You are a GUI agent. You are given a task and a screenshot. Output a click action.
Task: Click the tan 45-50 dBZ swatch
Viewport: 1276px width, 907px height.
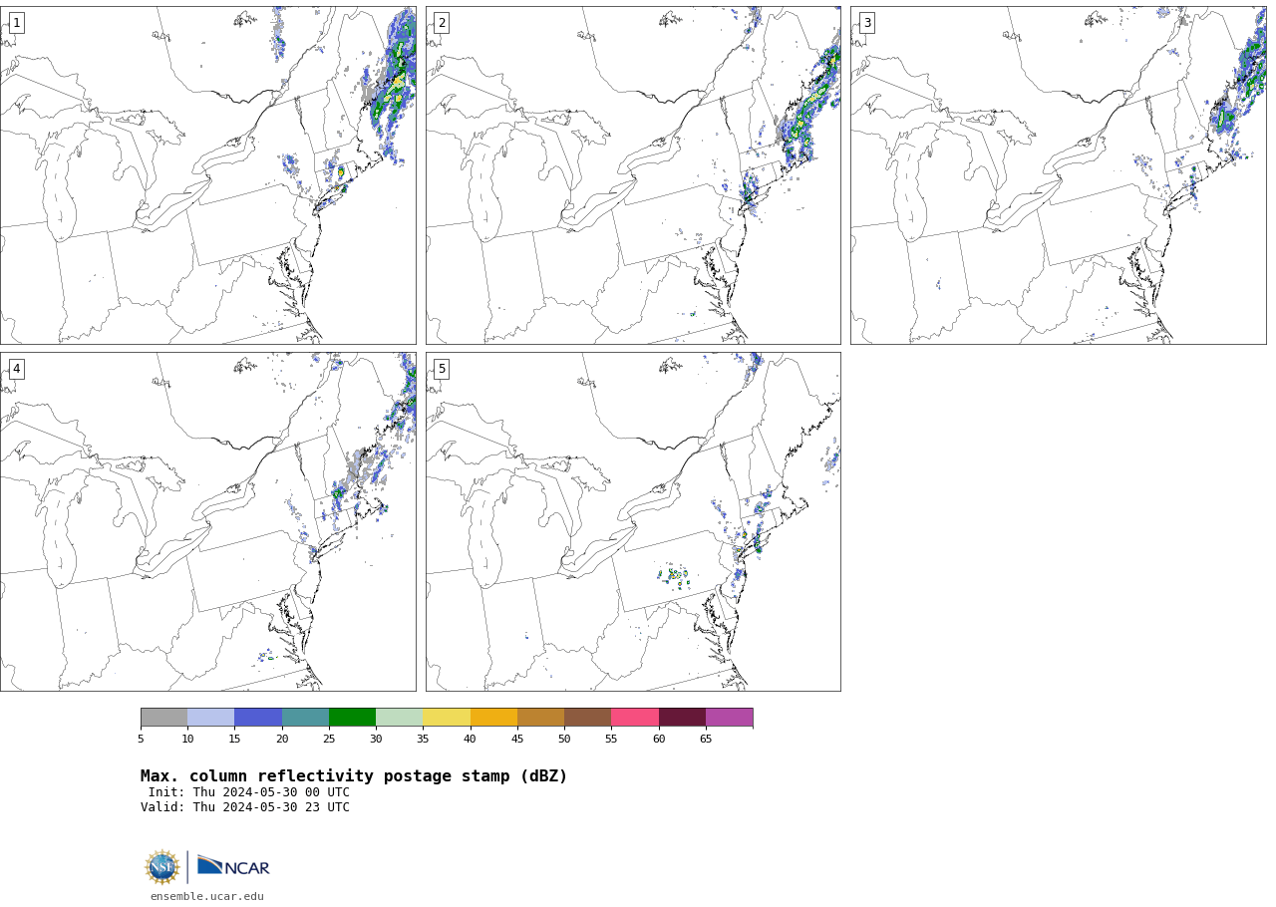point(540,718)
